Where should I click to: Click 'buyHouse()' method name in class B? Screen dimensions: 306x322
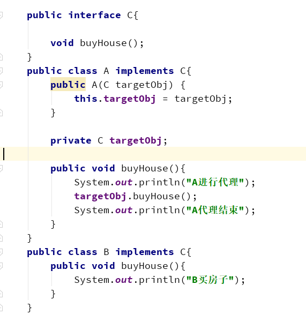coord(151,266)
